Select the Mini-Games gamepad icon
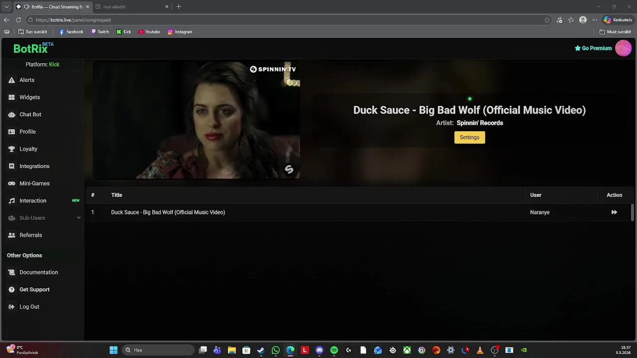The height and width of the screenshot is (358, 637). tap(11, 183)
